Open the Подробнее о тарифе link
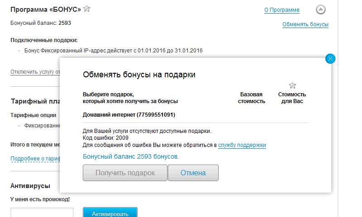Viewport: 362px width, 217px height. 35,158
